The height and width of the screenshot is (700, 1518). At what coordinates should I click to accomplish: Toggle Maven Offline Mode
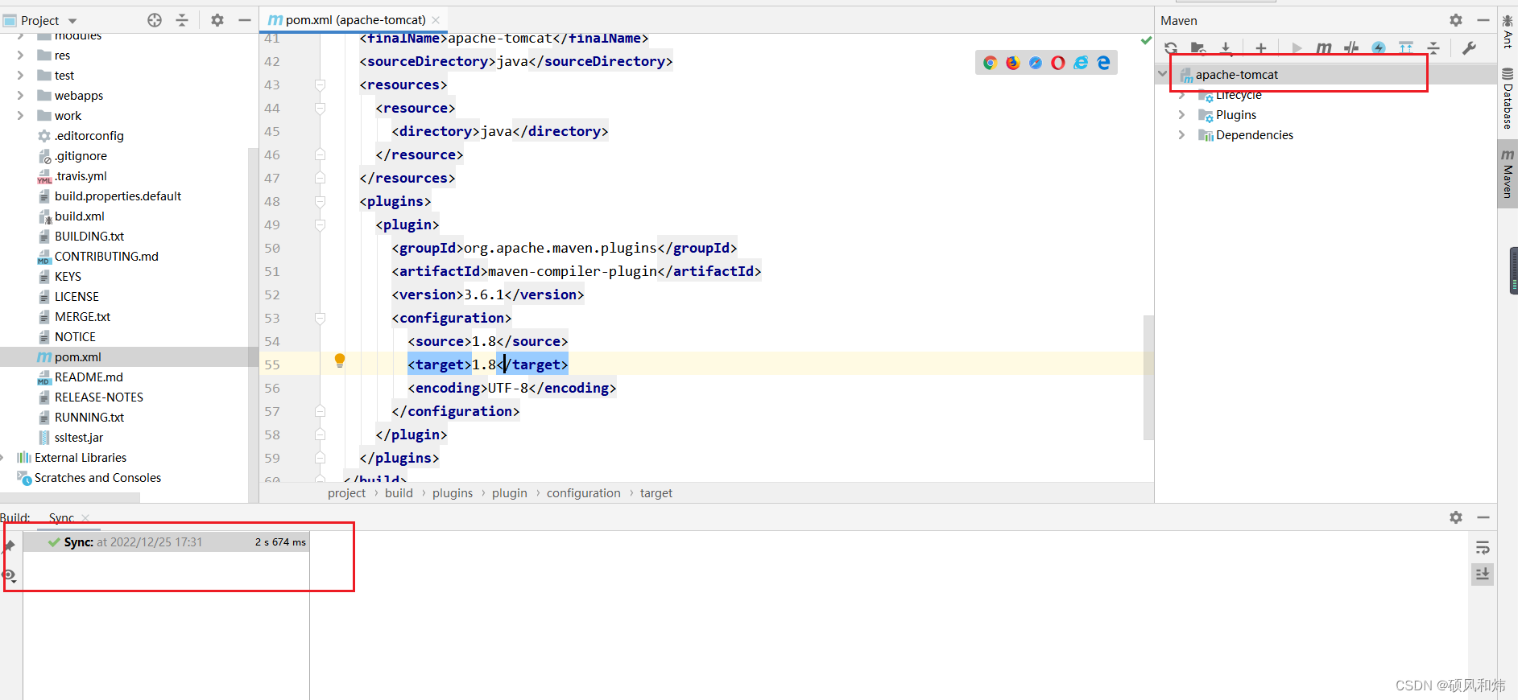click(1351, 48)
